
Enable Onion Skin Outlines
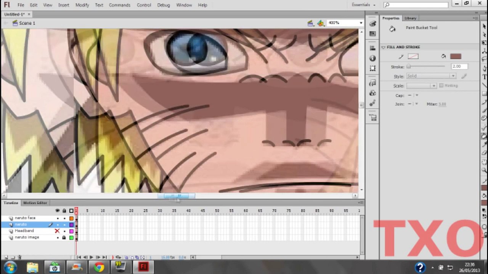132,257
